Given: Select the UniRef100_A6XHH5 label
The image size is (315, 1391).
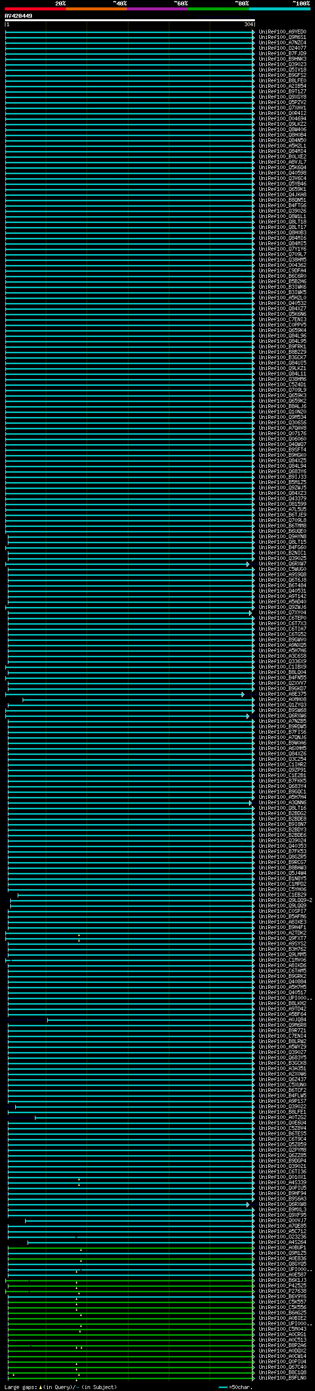Looking at the screenshot, I should click(x=282, y=749).
